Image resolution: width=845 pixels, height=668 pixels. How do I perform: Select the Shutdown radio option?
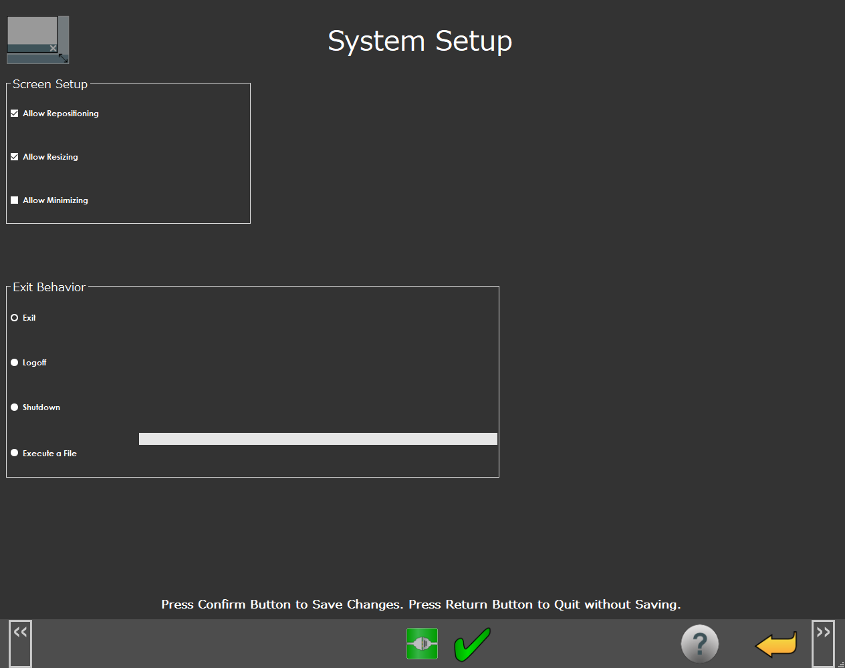(15, 407)
